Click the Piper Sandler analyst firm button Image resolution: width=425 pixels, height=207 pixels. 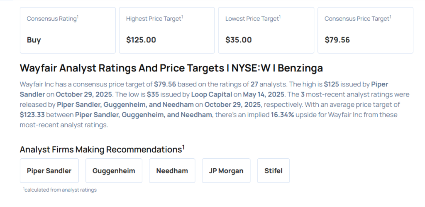coord(49,170)
